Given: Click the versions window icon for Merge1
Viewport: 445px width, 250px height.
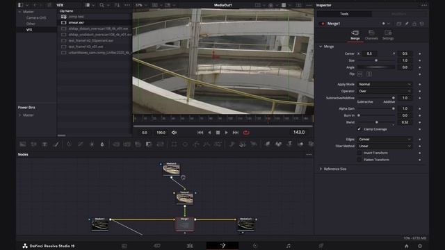Looking at the screenshot, I should point(398,24).
